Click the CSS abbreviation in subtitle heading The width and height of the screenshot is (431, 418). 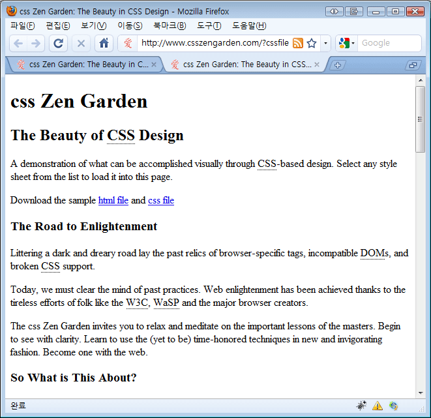click(121, 136)
